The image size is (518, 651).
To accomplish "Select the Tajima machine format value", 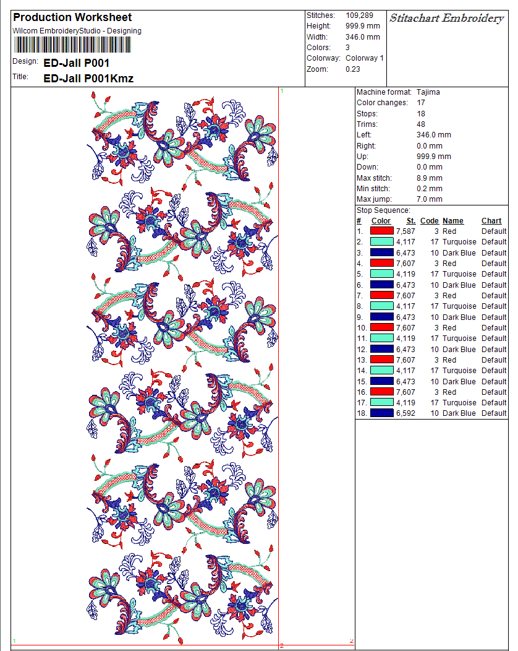I will tap(428, 92).
